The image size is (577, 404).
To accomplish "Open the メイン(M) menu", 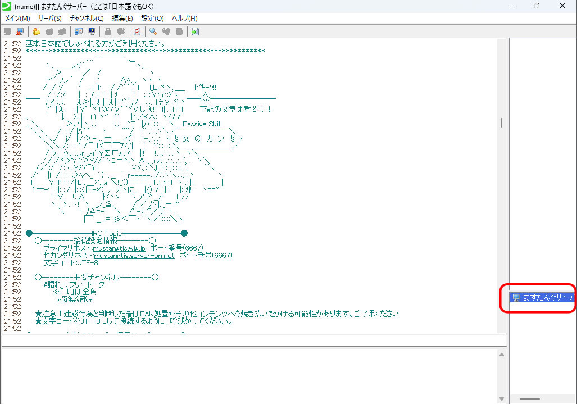I will tap(17, 18).
